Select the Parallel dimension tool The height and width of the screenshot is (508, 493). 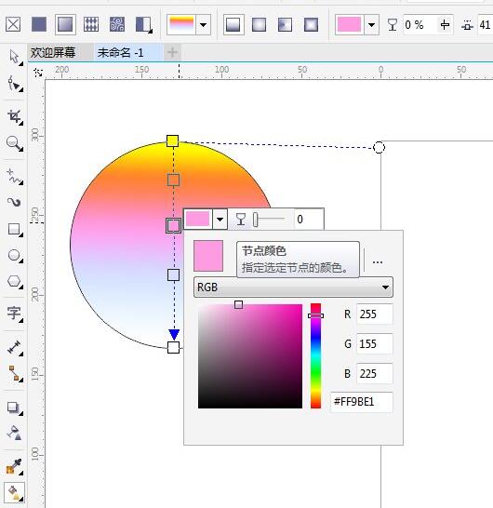click(x=14, y=348)
